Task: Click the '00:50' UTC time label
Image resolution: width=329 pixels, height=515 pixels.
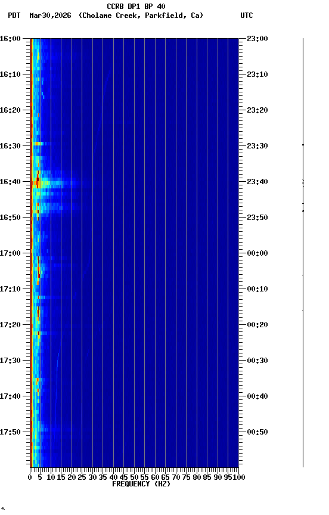Action: click(x=257, y=432)
